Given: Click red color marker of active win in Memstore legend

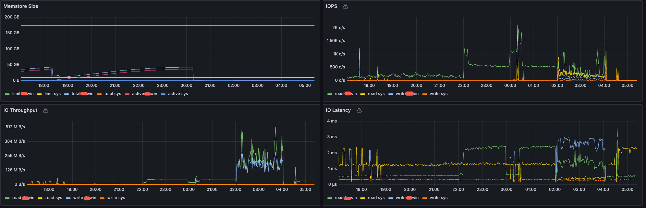Looking at the screenshot, I should tap(127, 94).
